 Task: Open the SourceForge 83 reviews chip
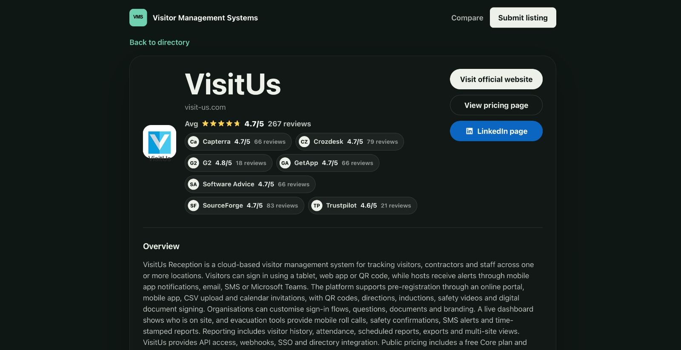coord(244,205)
